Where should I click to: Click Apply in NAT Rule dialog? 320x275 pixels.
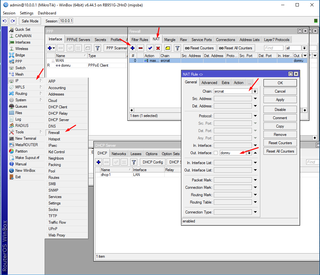(x=280, y=100)
